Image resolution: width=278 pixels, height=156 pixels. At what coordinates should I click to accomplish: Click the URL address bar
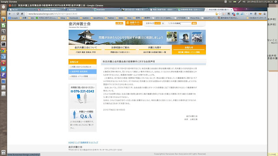tap(121, 14)
